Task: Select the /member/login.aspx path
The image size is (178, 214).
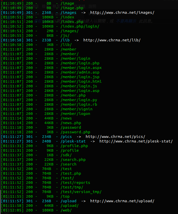Action: tap(81, 68)
